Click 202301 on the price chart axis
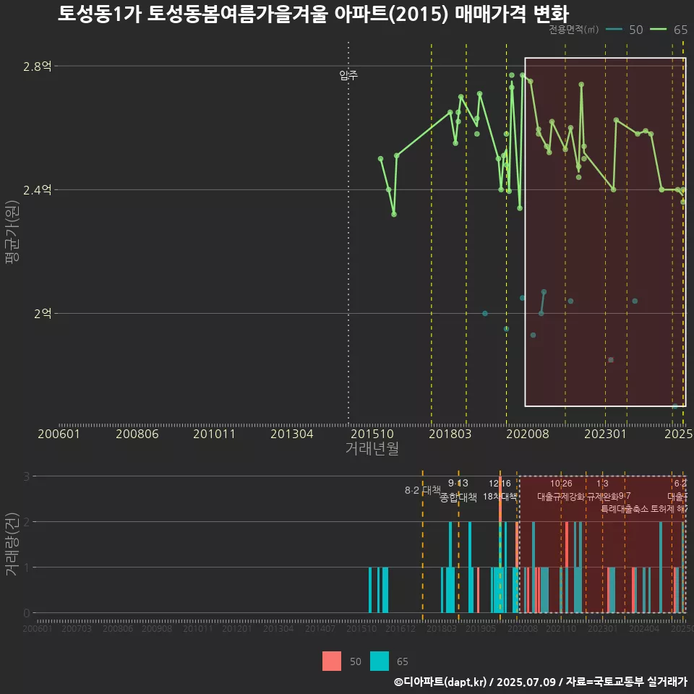This screenshot has height=694, width=694. click(x=606, y=434)
